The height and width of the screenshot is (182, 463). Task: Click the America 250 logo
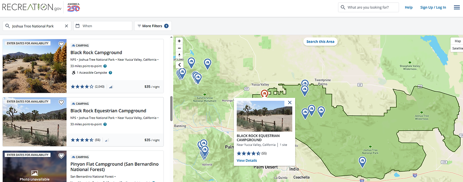coord(73,7)
